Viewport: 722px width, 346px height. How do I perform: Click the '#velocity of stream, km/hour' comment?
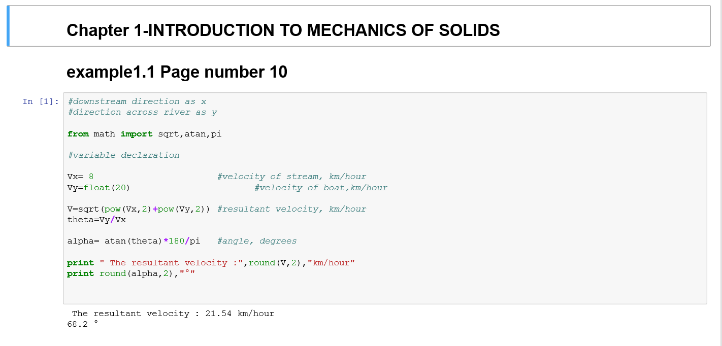(291, 177)
